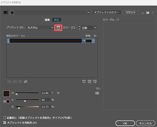Open the recolor options icon next to Preset
The image size is (157, 127).
pyautogui.click(x=58, y=28)
